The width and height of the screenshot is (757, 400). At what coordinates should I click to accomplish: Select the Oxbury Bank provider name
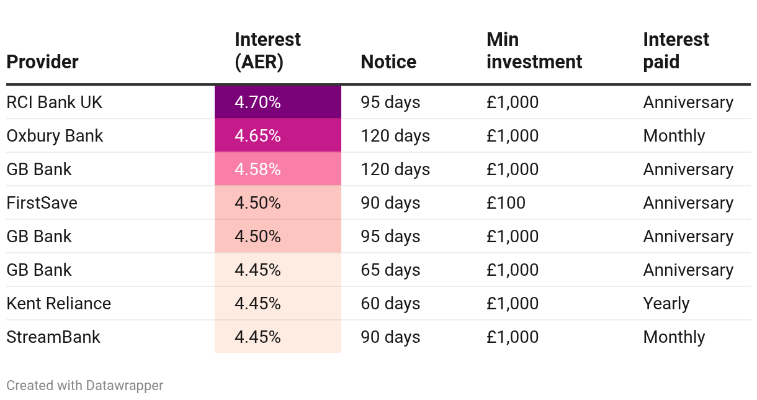pos(55,136)
